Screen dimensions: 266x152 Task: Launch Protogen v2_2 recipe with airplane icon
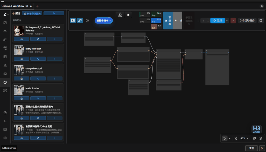[x=38, y=39]
